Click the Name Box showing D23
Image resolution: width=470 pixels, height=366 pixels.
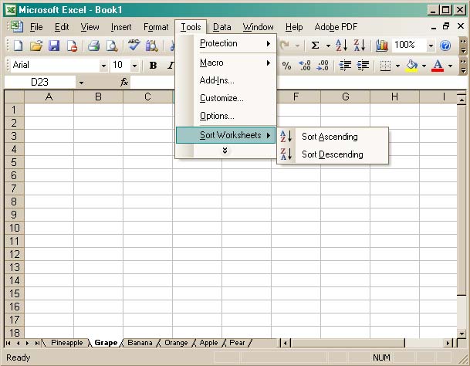pos(40,82)
